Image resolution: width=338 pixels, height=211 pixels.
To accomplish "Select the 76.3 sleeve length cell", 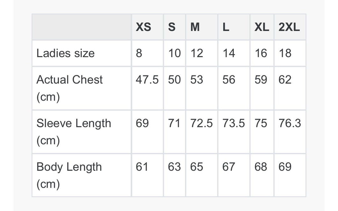I will tap(290, 132).
